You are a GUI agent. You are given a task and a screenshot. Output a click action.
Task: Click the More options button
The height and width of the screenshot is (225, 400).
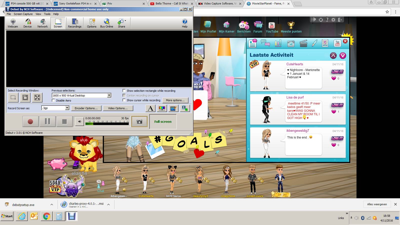pos(175,100)
